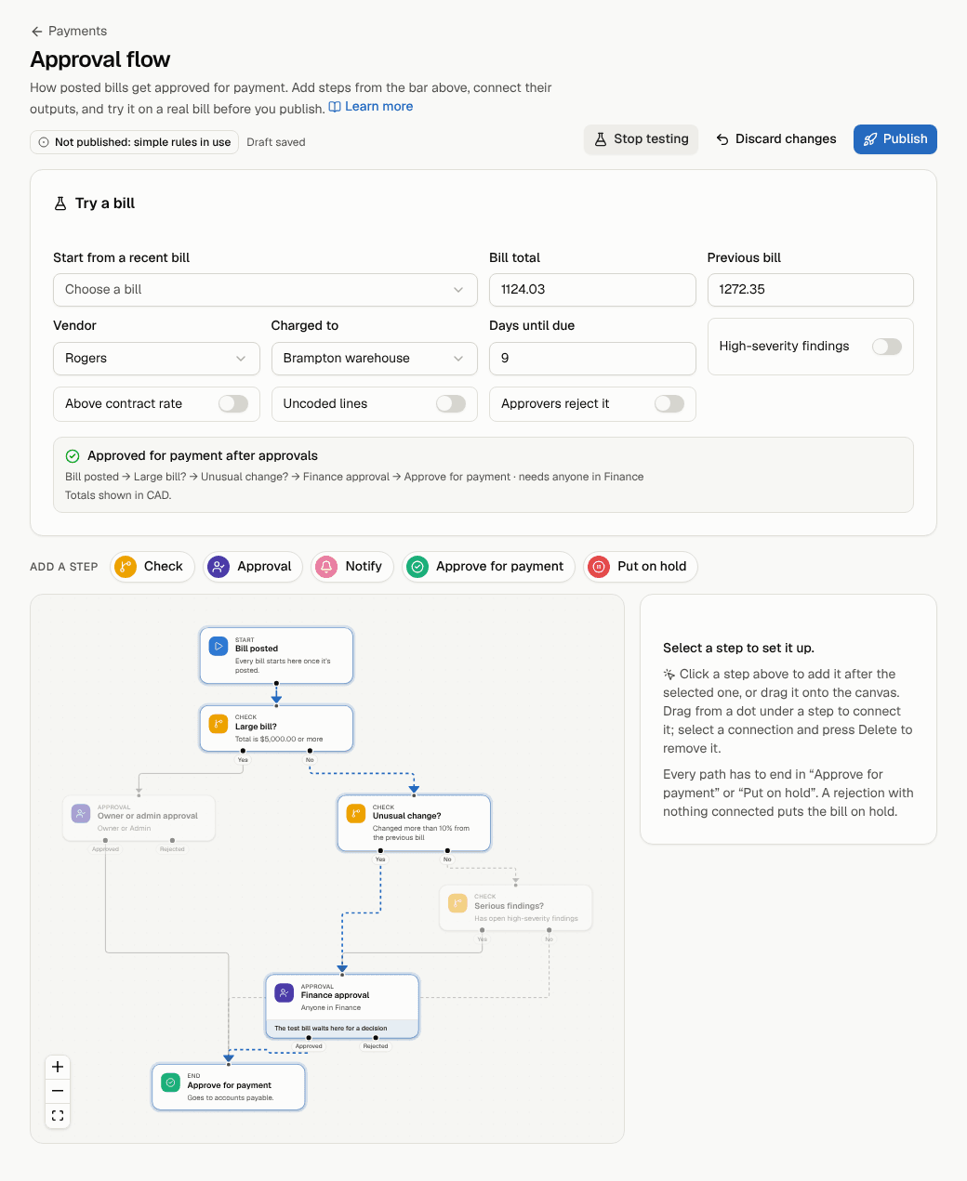967x1181 pixels.
Task: Click the faded Owner or admin approval icon
Action: coord(81,813)
